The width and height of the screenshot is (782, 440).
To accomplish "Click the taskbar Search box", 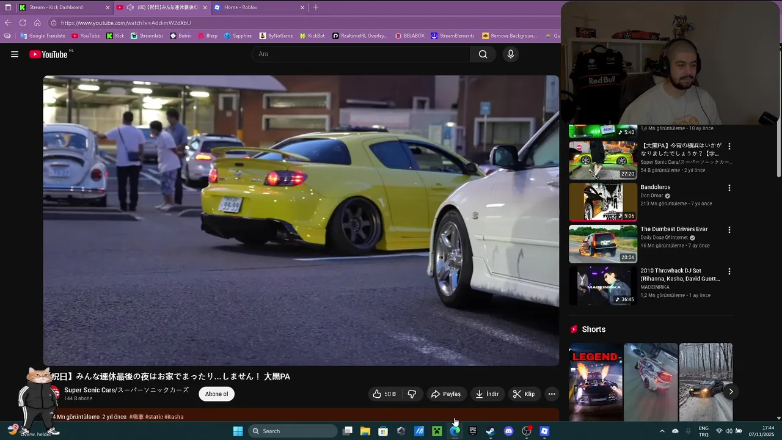I will tap(293, 431).
